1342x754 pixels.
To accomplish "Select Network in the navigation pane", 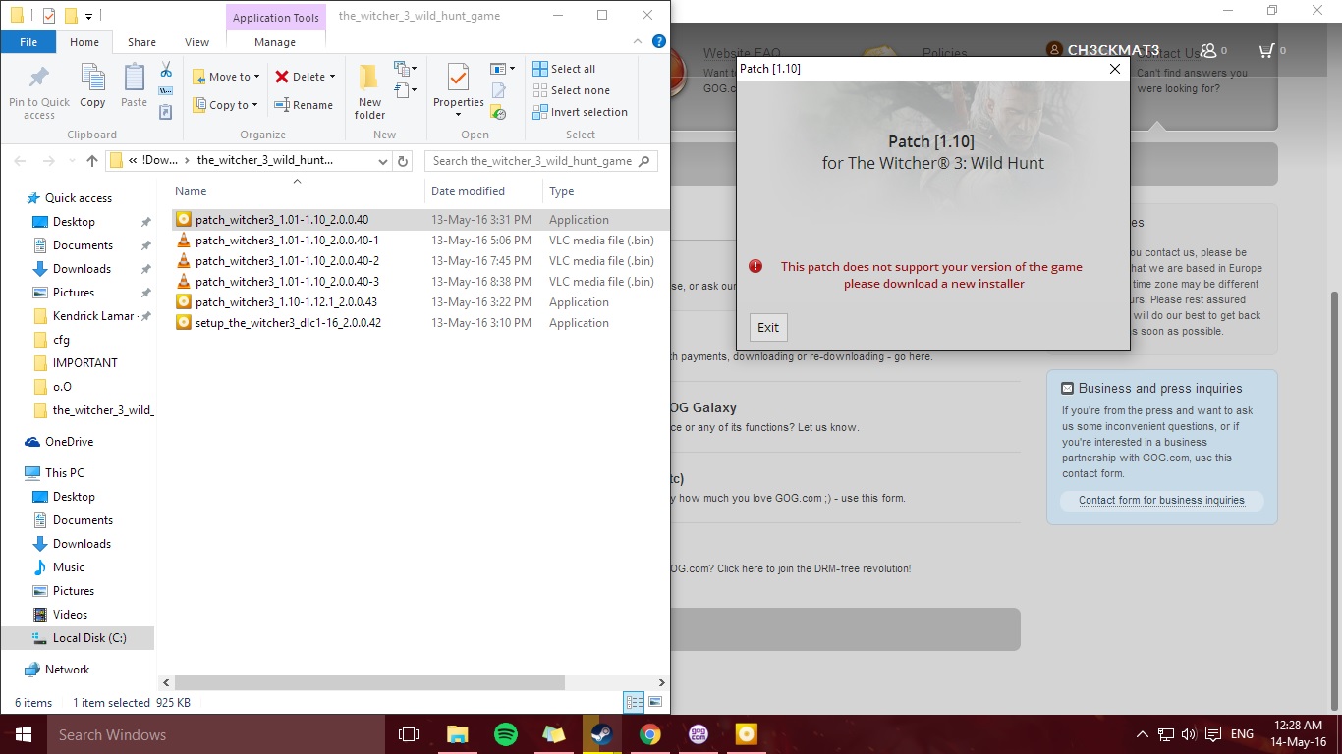I will [67, 670].
